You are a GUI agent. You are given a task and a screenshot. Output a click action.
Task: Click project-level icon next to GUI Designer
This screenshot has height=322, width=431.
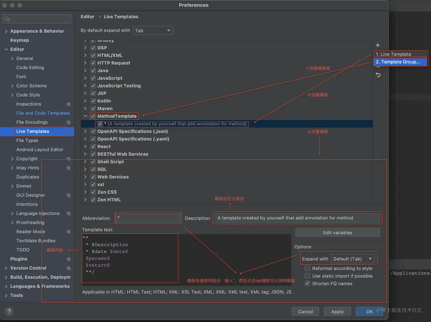69,195
